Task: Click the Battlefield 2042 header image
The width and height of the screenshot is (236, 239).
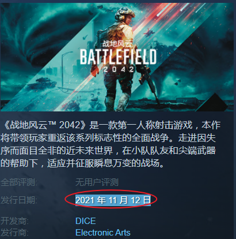Action: [x=117, y=57]
